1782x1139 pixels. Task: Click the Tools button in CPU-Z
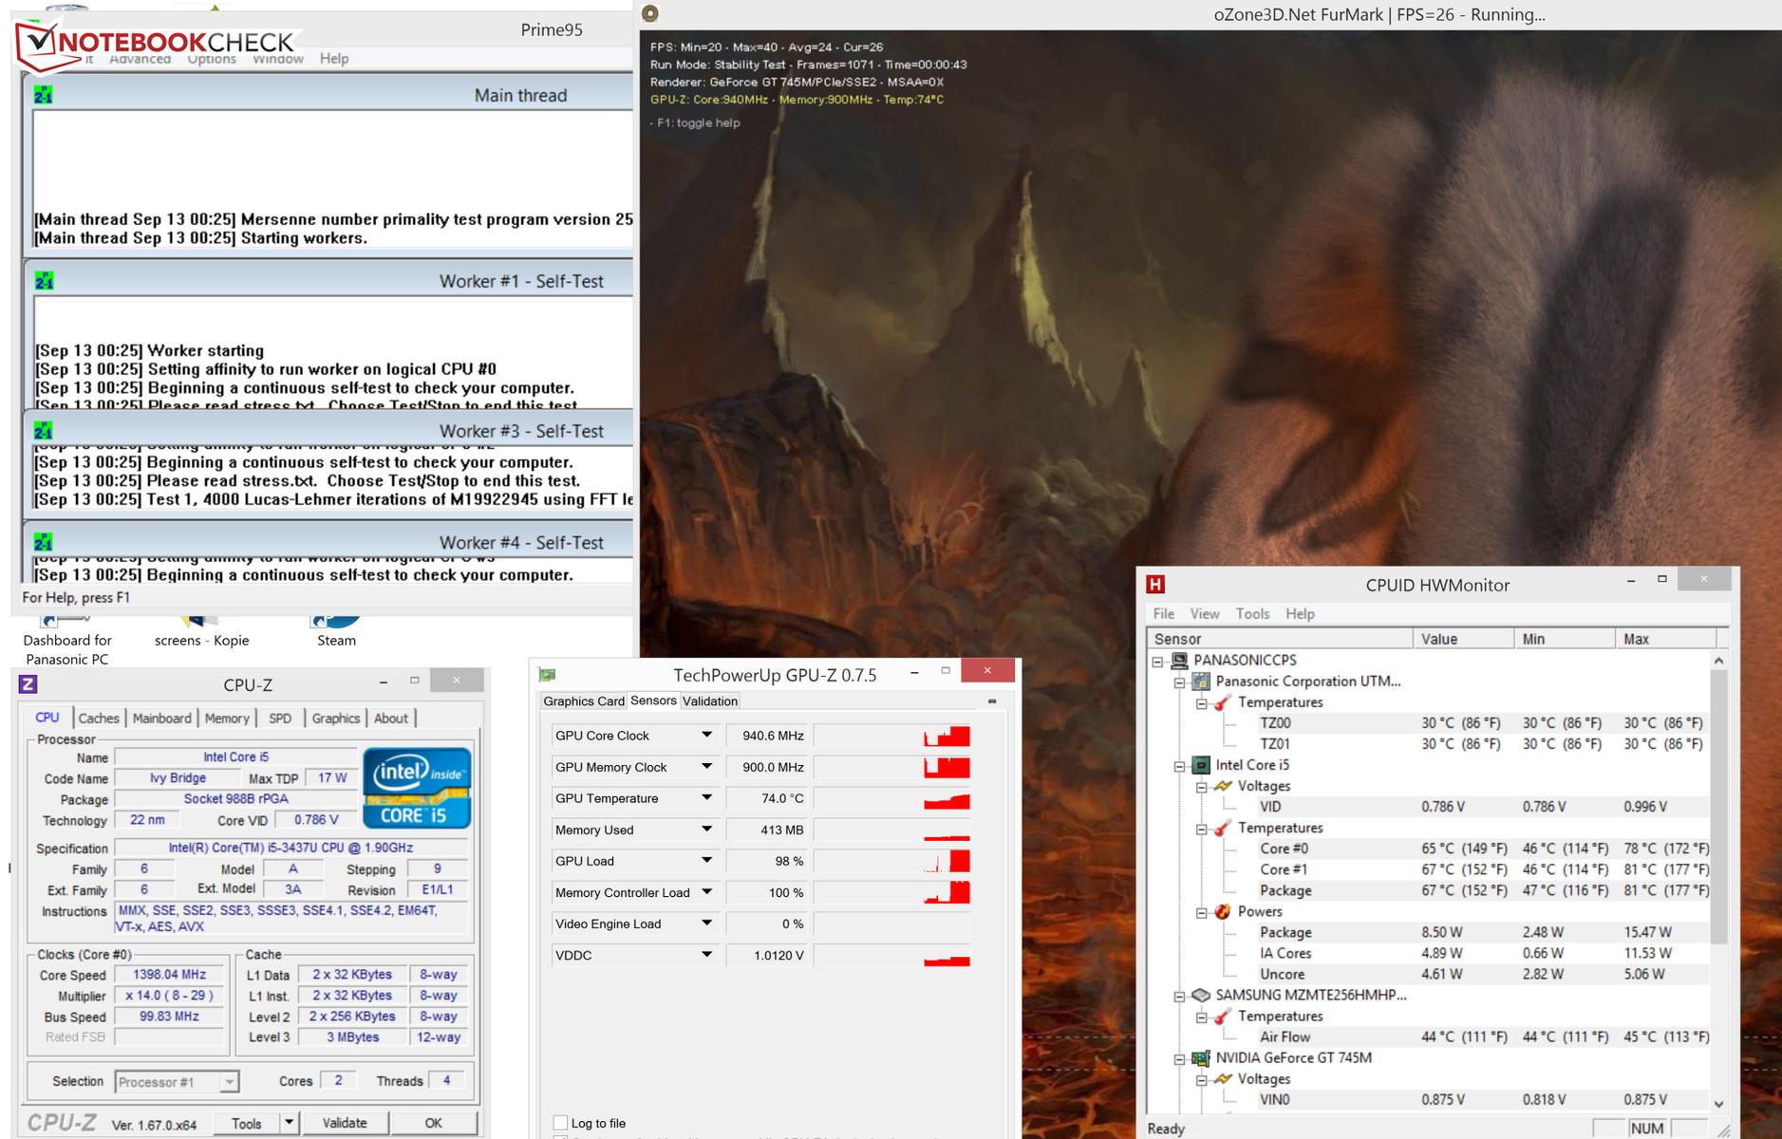(247, 1123)
